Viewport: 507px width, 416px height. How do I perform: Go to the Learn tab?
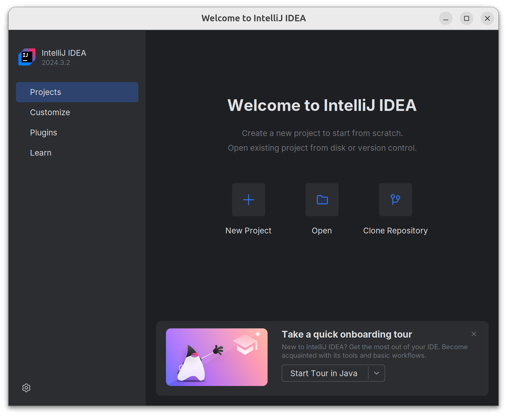point(41,153)
